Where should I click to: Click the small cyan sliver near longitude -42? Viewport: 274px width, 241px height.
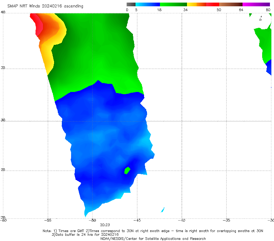pos(163,210)
